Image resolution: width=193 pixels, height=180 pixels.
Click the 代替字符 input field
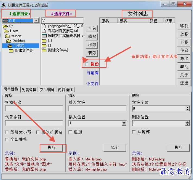(34, 123)
